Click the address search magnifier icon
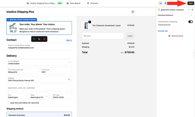Image resolution: width=195 pixels, height=117 pixels. (69, 79)
